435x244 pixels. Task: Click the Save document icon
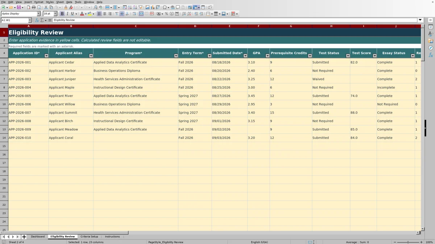click(18, 7)
